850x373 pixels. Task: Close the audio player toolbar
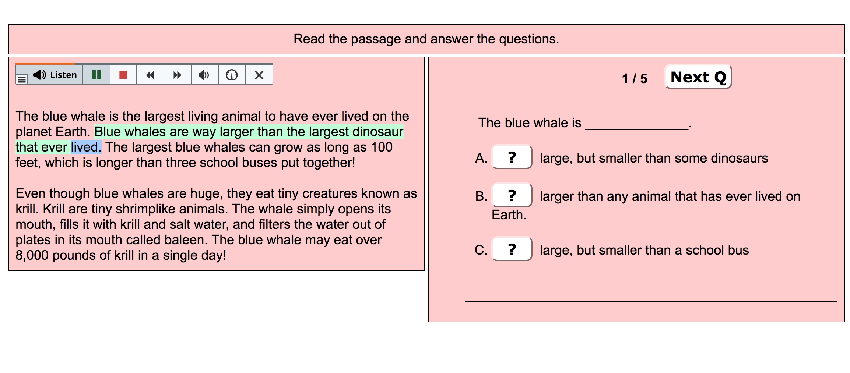[x=259, y=75]
